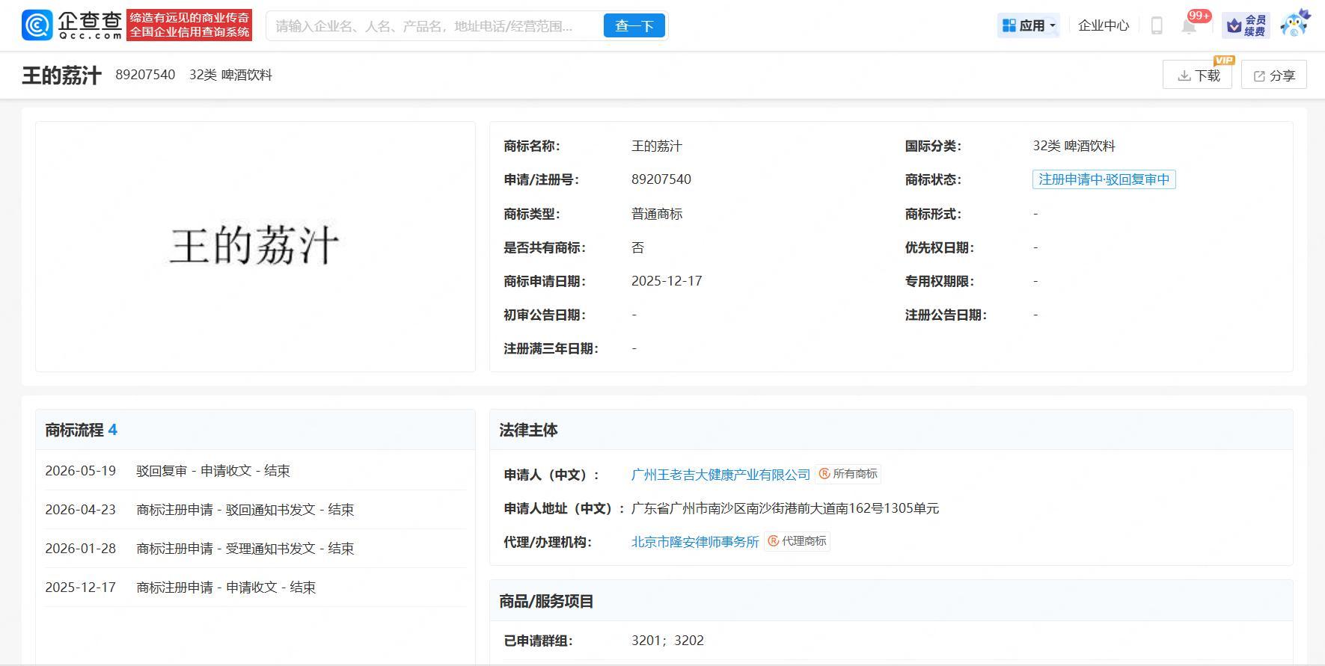Open the 广州王老吉大健康产业有限公司 applicant link
The height and width of the screenshot is (666, 1325).
[x=720, y=475]
